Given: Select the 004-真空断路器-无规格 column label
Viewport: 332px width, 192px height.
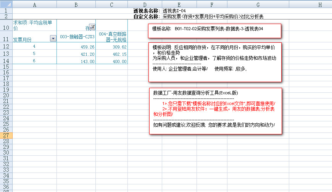Looking at the screenshot, I should tap(111, 37).
